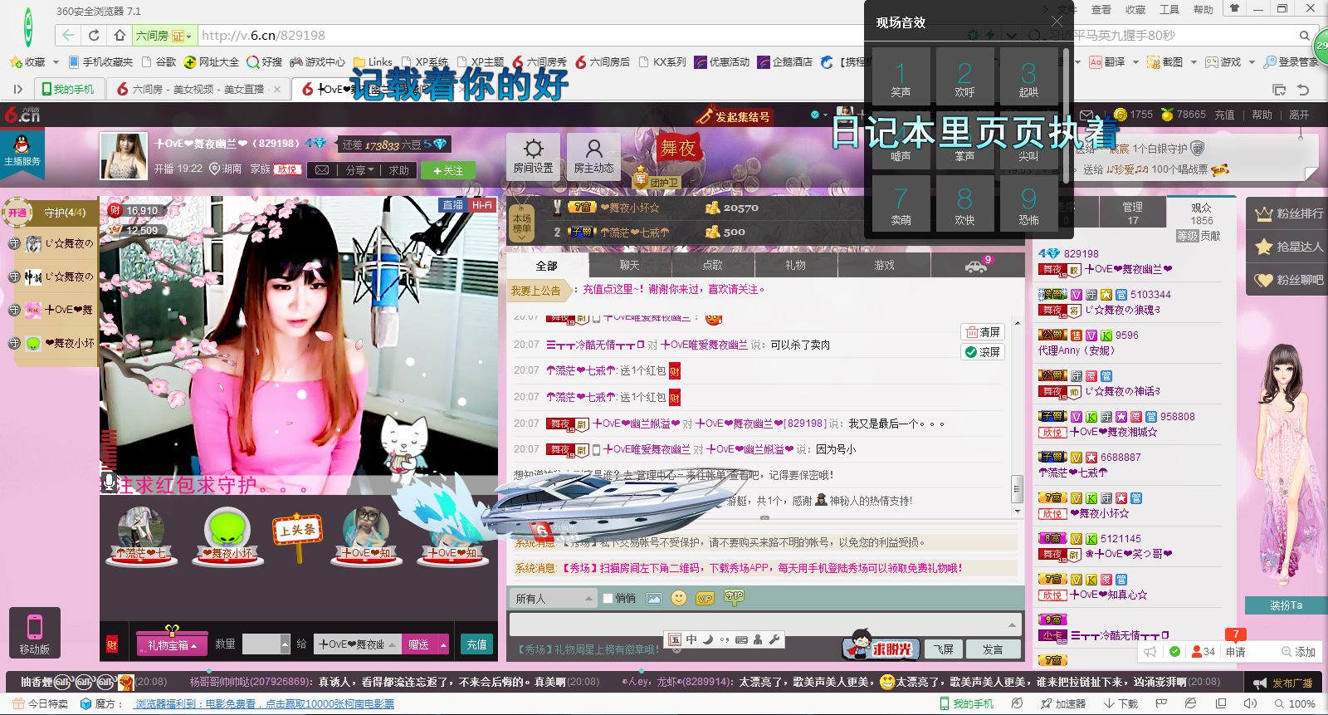Click the teal 充值 recharge button

click(x=476, y=644)
